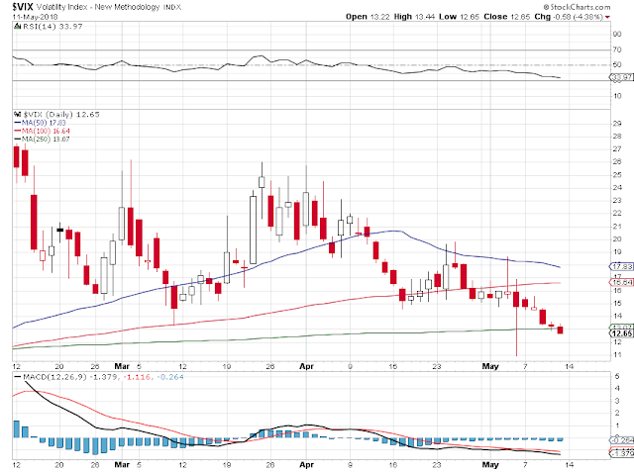Image resolution: width=634 pixels, height=472 pixels.
Task: Click the Chg -0.58 (-4.38%) readout
Action: [569, 17]
